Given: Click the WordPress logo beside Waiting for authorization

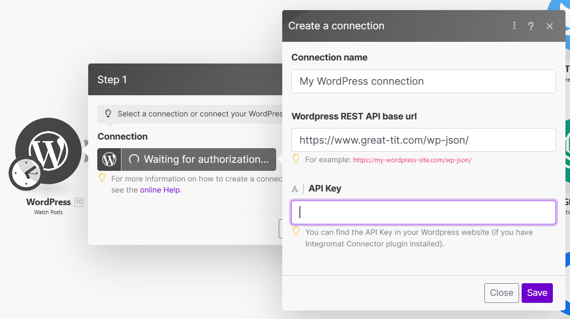Looking at the screenshot, I should pos(109,159).
